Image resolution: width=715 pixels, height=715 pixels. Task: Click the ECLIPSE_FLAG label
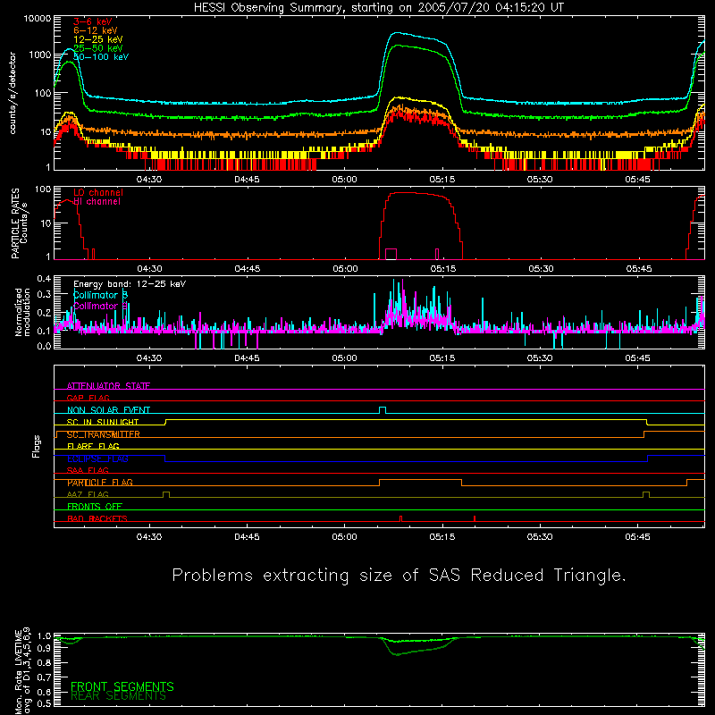(x=97, y=458)
